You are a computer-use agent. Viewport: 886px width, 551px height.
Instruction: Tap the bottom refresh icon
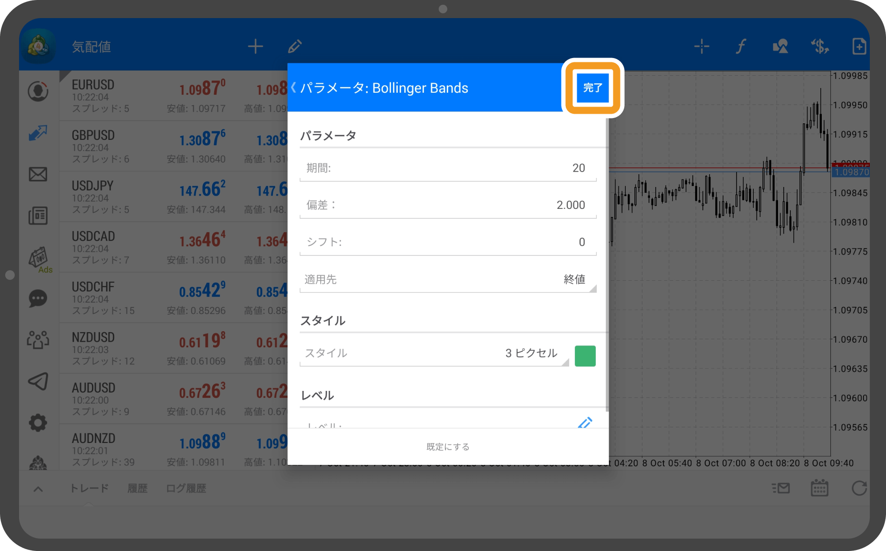[859, 488]
